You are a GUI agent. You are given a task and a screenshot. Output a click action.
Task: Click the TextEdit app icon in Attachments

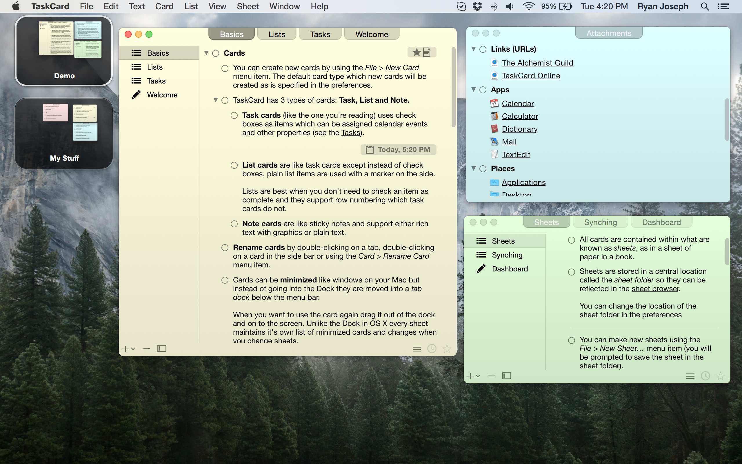(494, 154)
